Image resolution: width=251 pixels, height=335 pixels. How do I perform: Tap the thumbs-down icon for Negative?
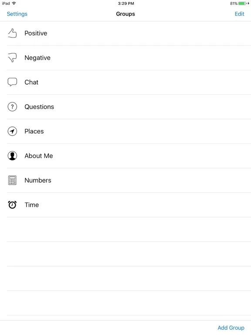click(12, 58)
